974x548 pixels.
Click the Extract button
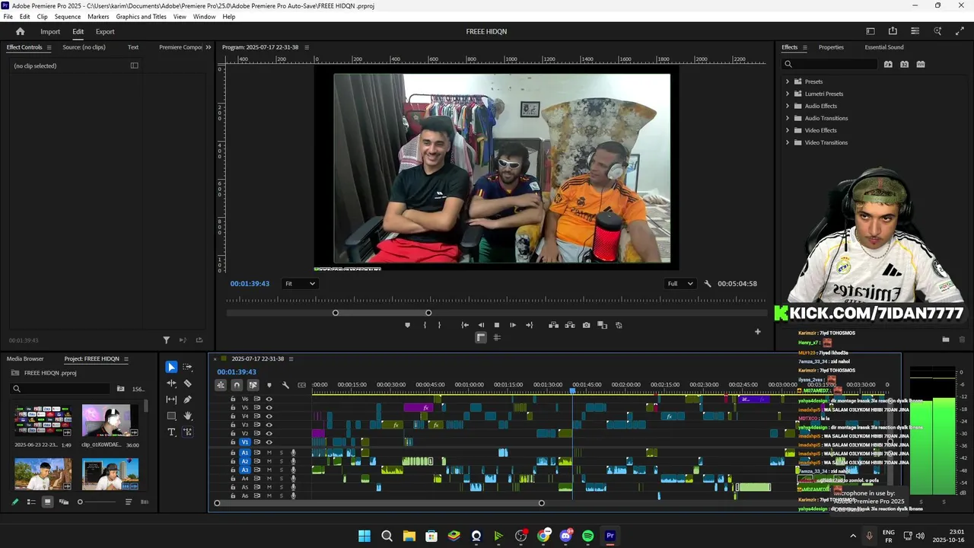[569, 325]
